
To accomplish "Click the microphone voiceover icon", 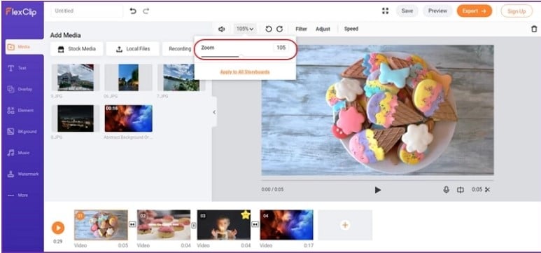I will click(446, 190).
